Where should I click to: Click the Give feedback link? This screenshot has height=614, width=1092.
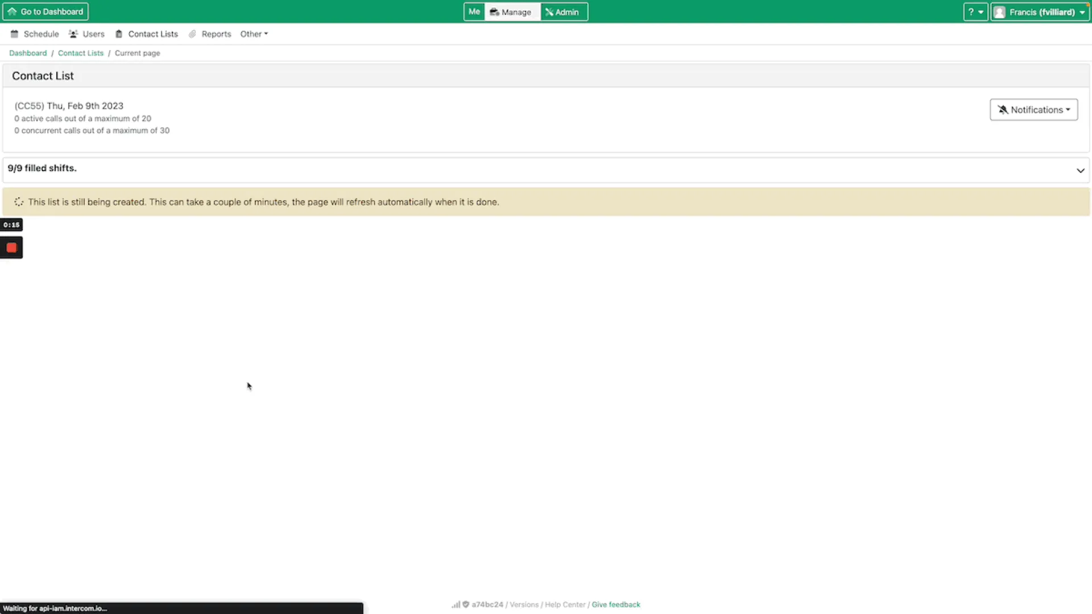(616, 604)
